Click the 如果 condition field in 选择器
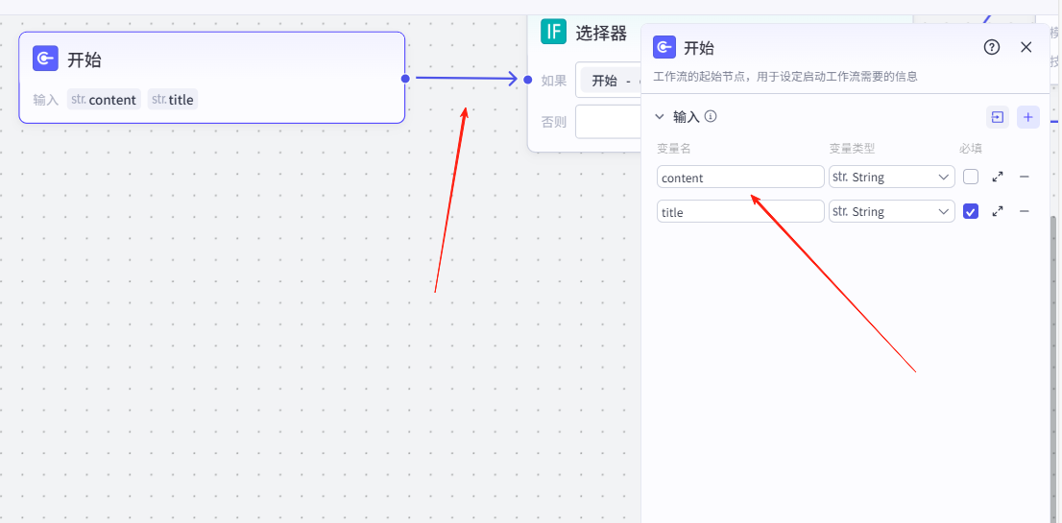 point(609,82)
